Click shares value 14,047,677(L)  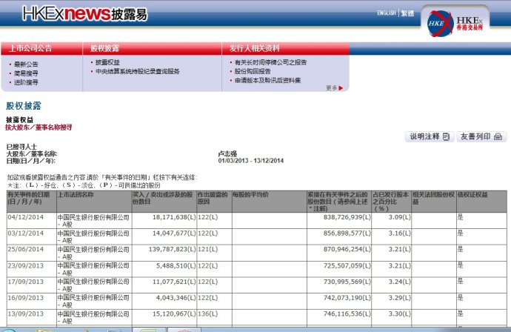click(174, 233)
